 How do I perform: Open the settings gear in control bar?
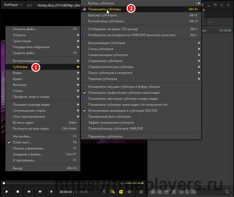pos(129,192)
